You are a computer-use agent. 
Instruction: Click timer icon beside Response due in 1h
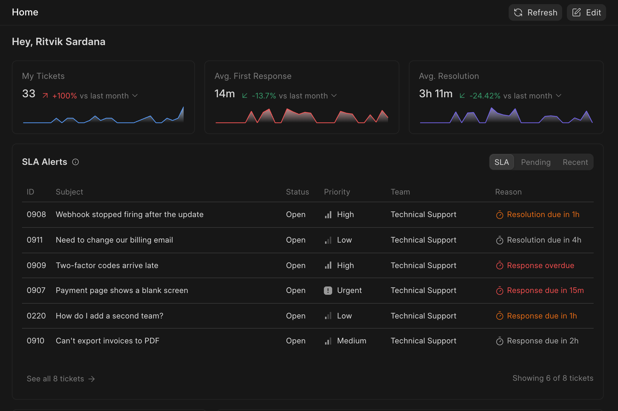(500, 316)
